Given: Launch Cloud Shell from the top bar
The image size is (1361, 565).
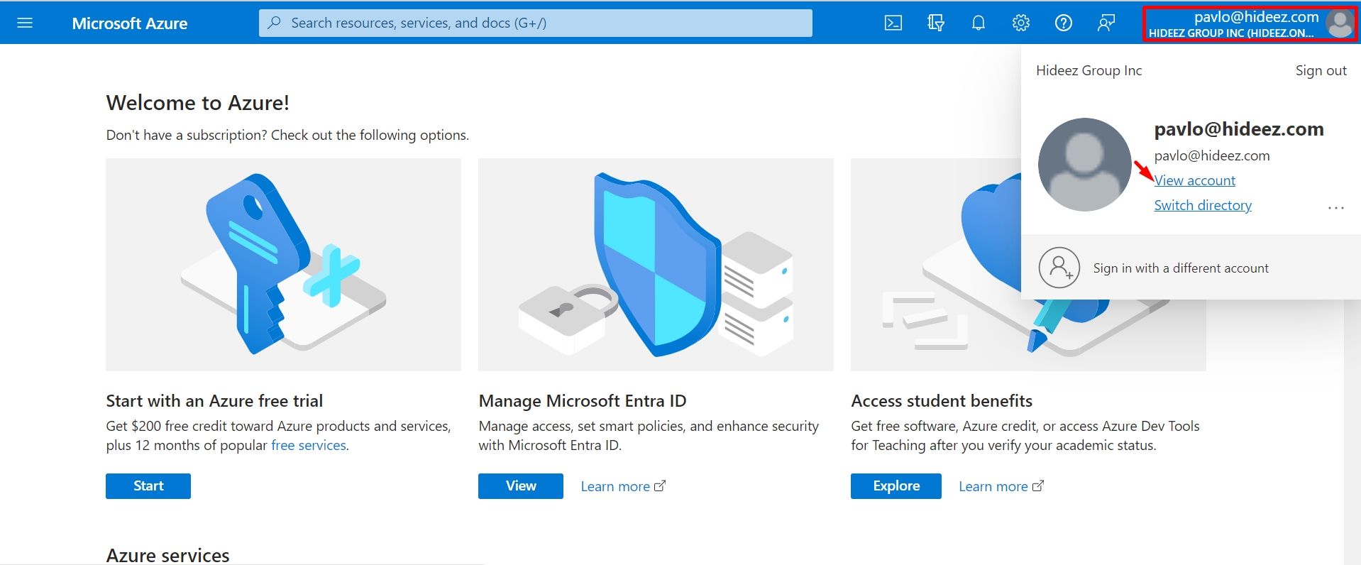Looking at the screenshot, I should (893, 23).
